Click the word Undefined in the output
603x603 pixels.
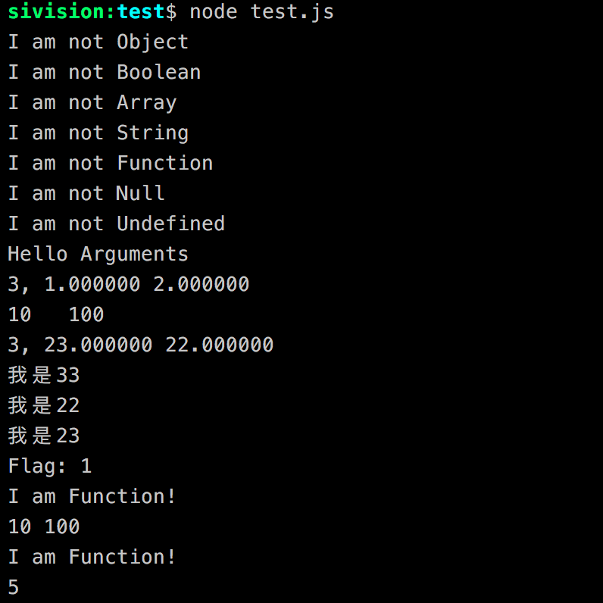coord(171,224)
